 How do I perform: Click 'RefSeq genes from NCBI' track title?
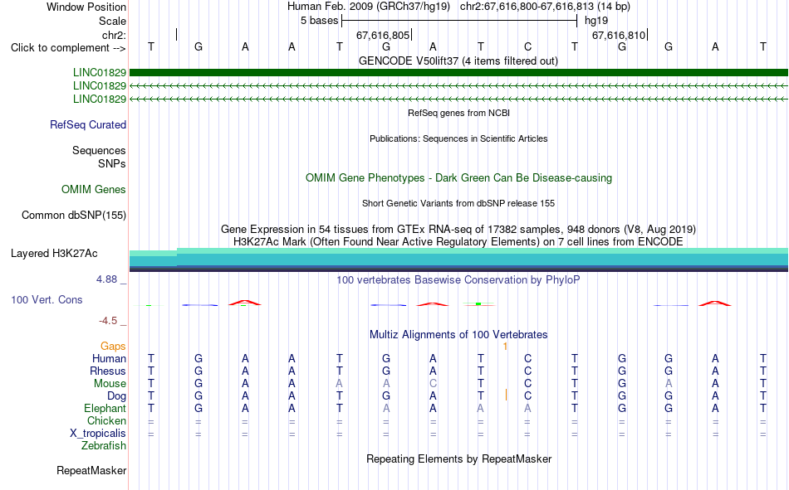(458, 113)
